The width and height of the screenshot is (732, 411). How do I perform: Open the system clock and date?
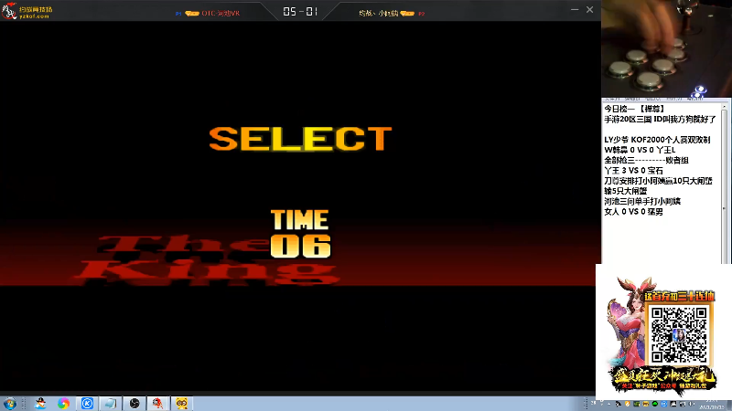713,404
